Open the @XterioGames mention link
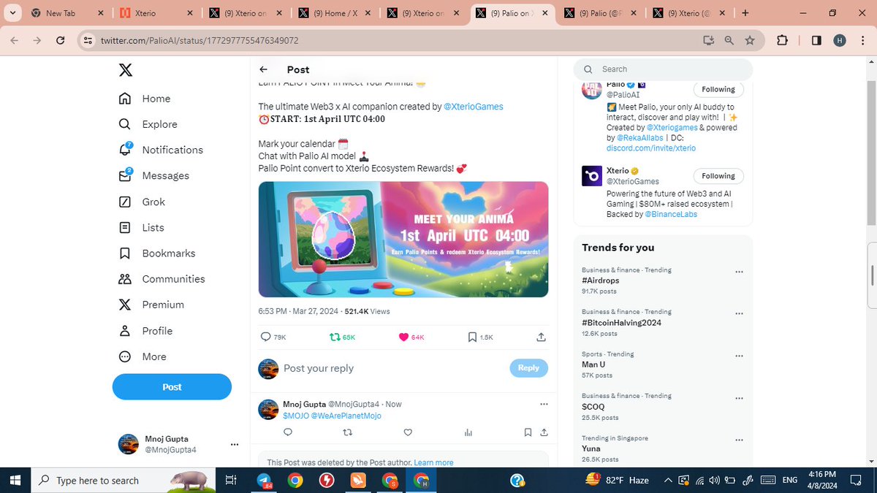Viewport: 877px width, 493px height. [474, 107]
